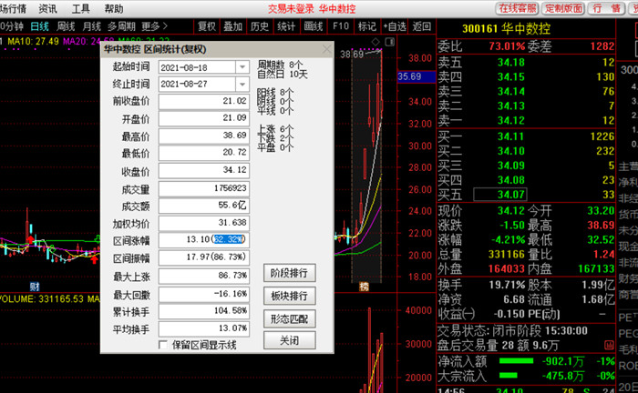Click the 关闭 button in the dialog
This screenshot has width=638, height=393.
289,340
